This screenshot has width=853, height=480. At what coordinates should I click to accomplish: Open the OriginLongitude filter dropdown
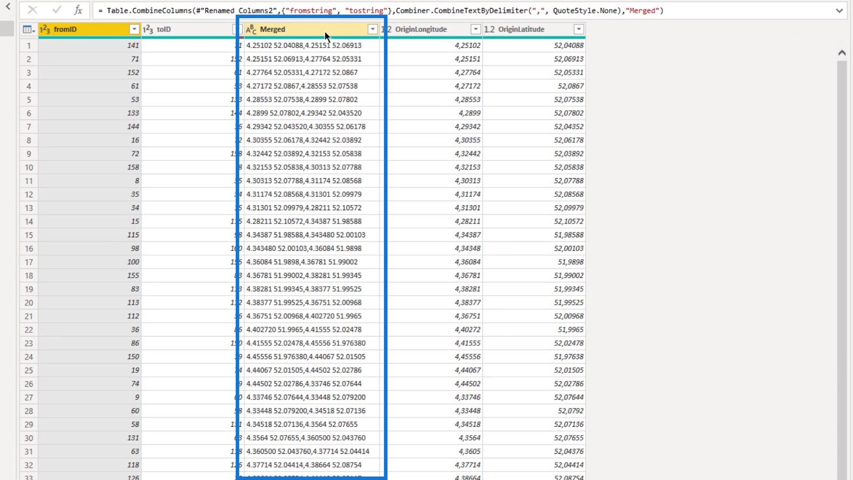476,29
